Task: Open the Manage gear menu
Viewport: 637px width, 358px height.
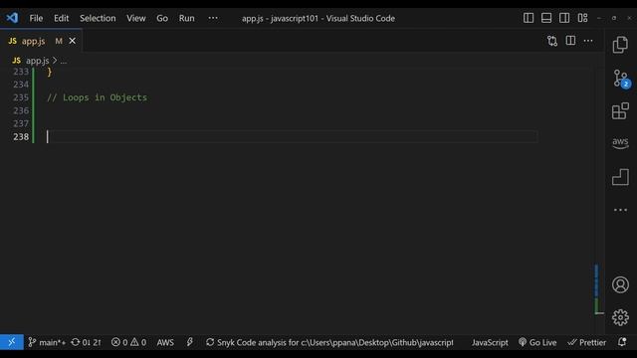Action: (620, 317)
